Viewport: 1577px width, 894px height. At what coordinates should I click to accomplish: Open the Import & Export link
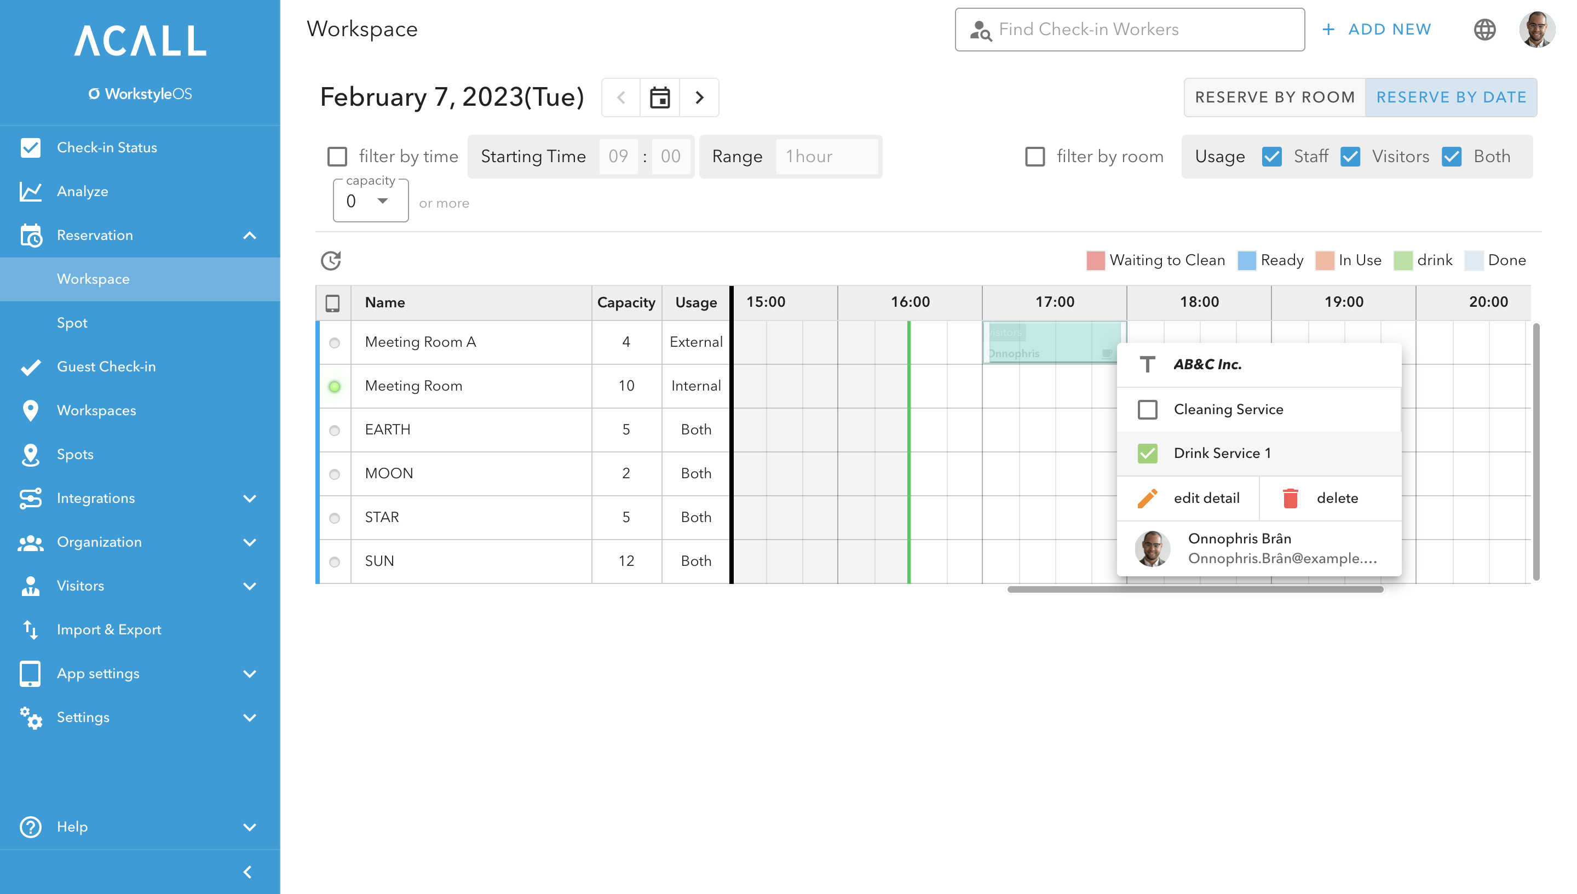[x=140, y=629]
